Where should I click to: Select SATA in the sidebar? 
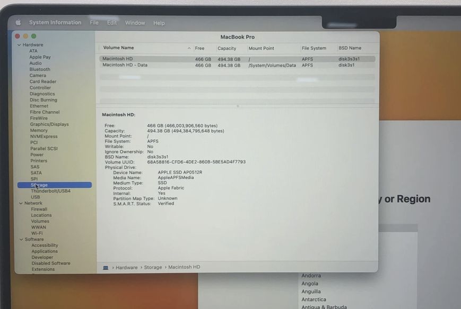coord(36,173)
